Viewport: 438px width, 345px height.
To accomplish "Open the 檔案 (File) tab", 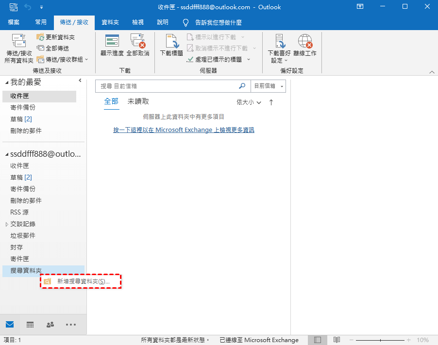I will [14, 22].
